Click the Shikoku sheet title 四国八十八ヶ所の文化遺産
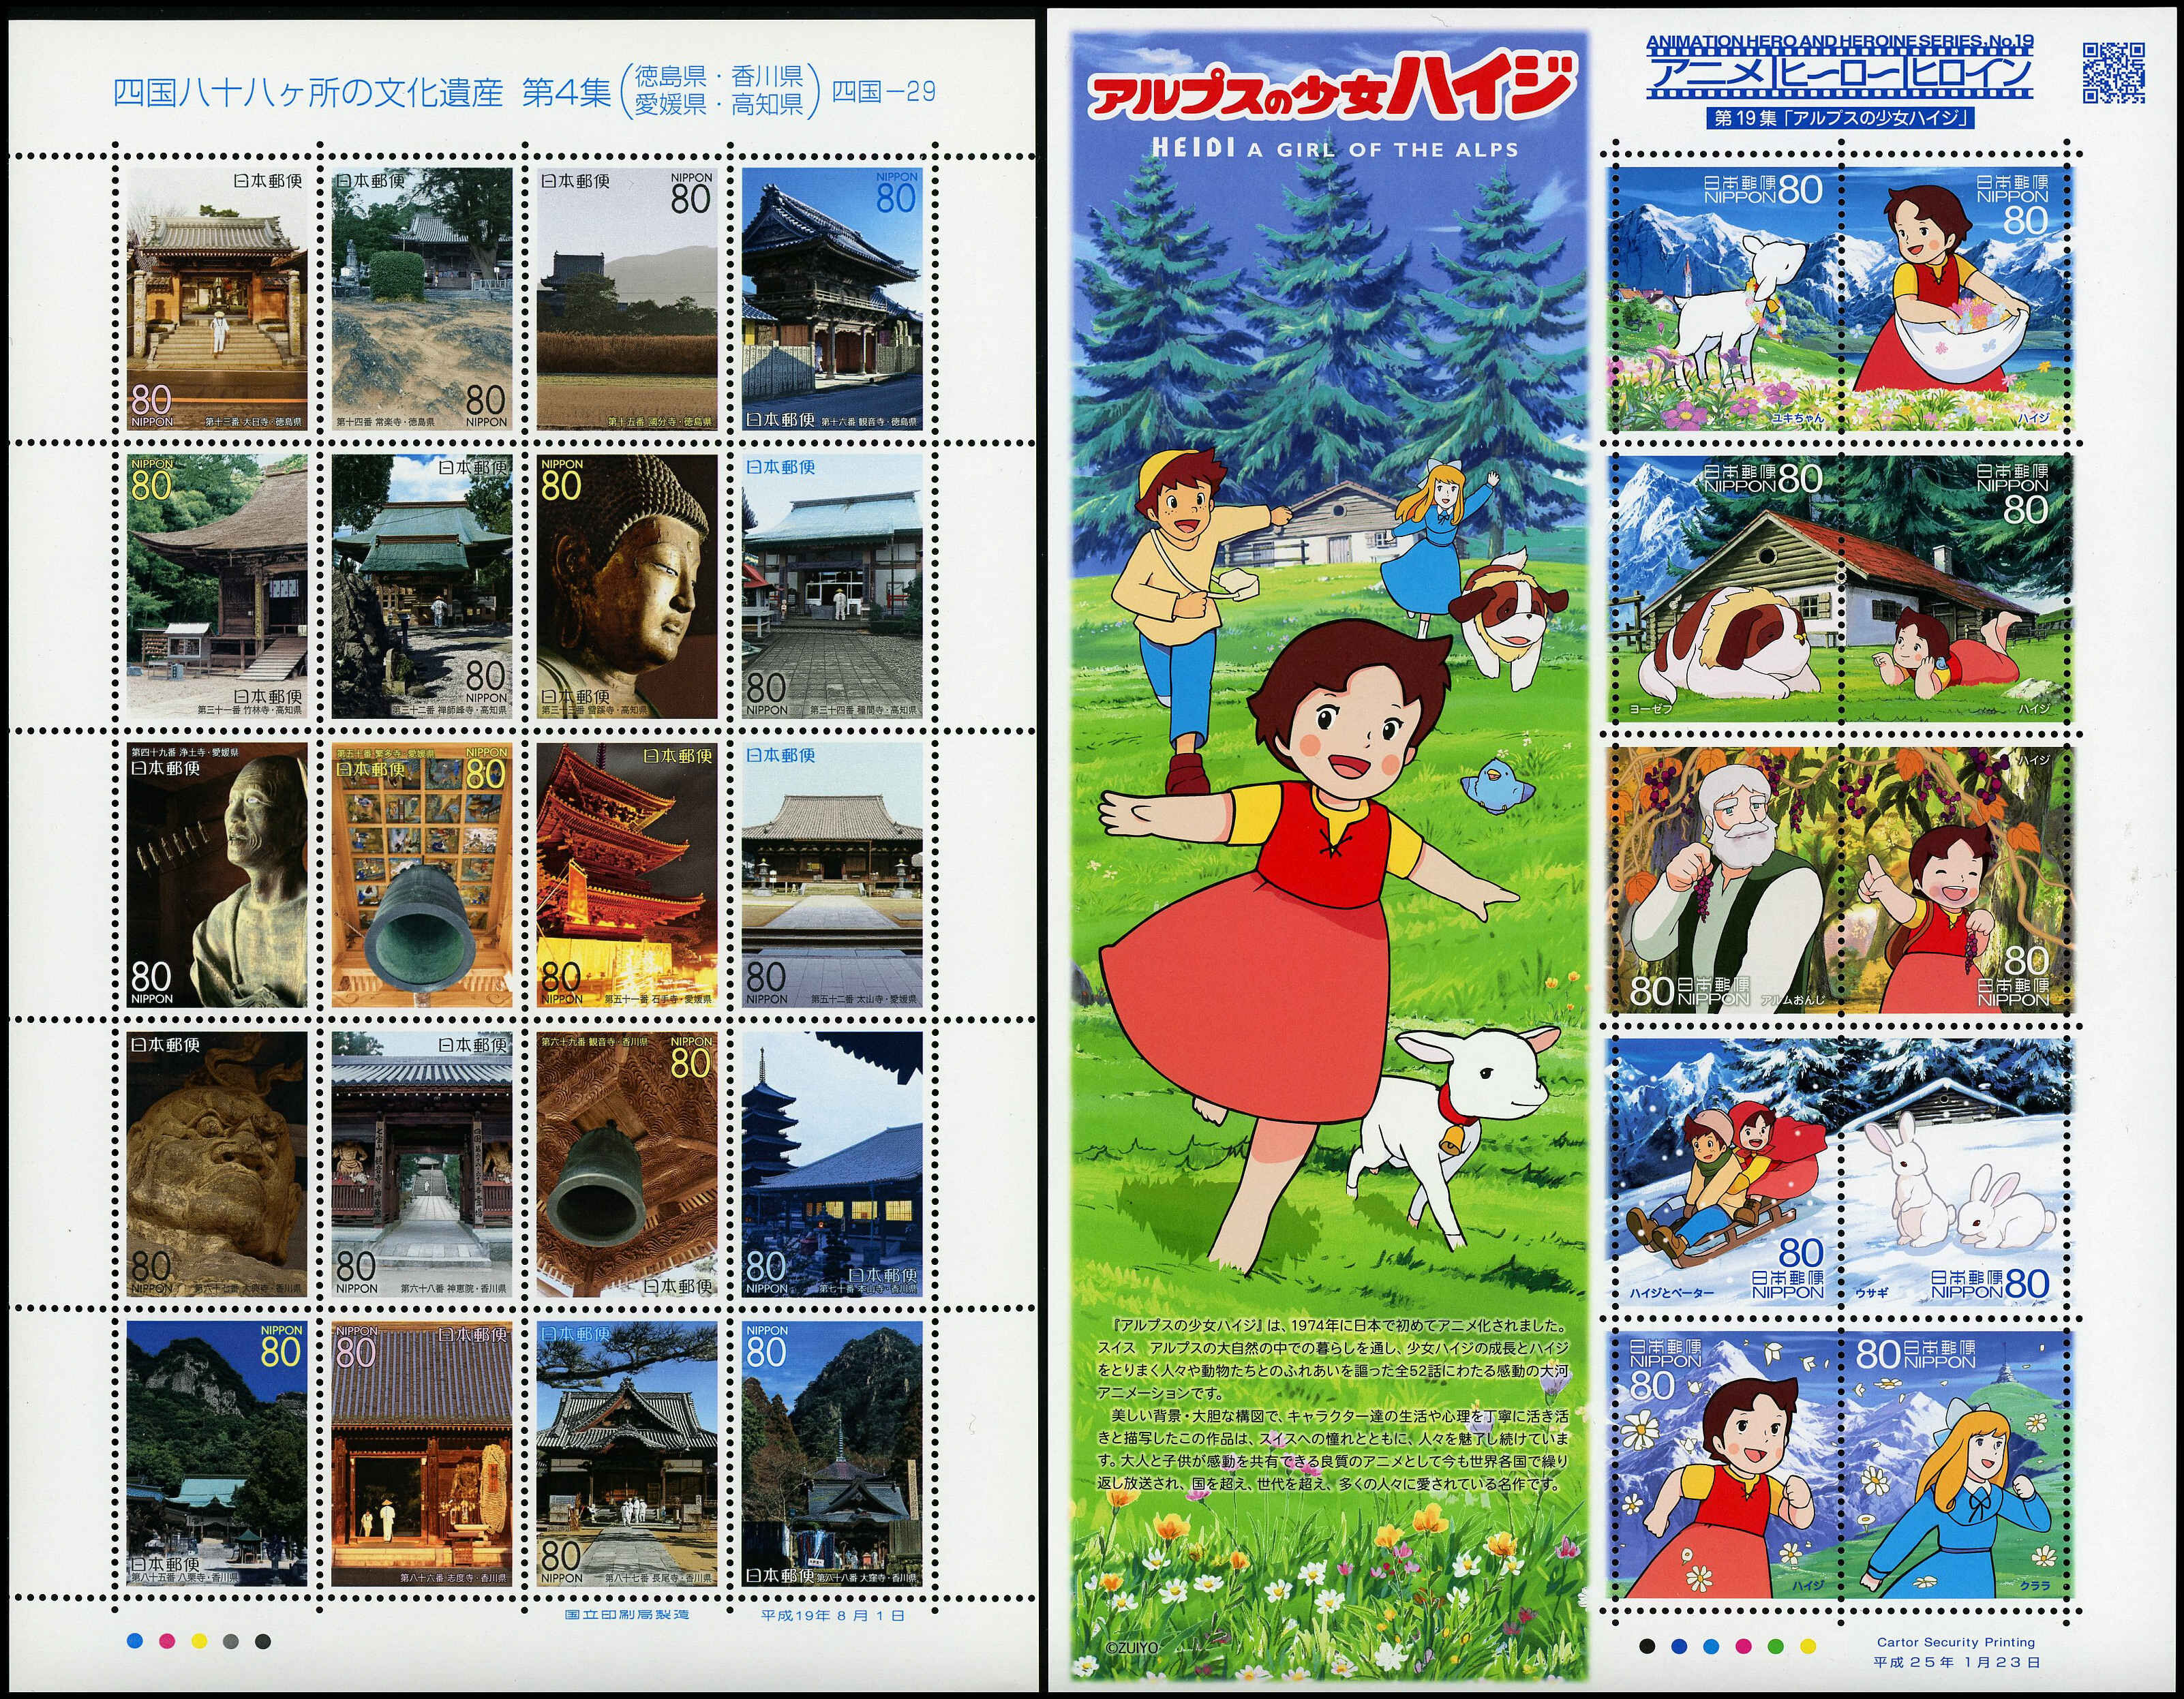 tap(307, 93)
